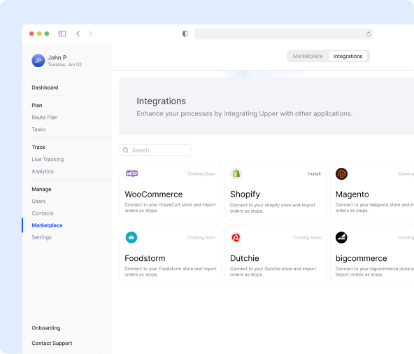Click the Shopify bag logo icon
This screenshot has height=354, width=414.
click(x=236, y=174)
